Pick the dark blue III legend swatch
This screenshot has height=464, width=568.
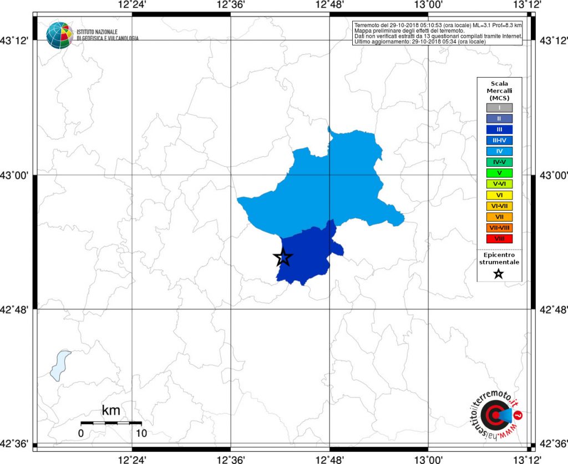pos(499,129)
